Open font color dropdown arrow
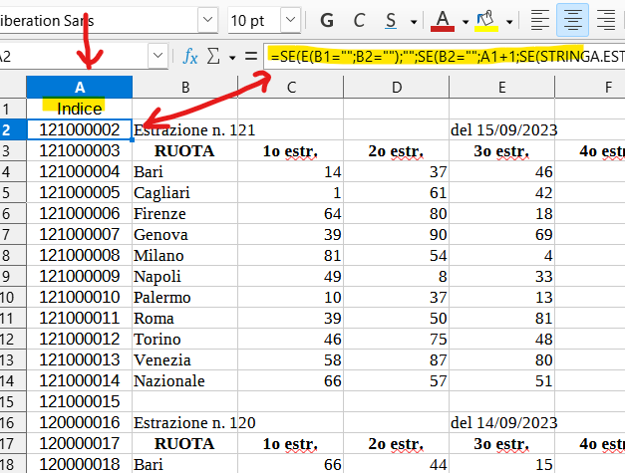625x473 pixels. [x=466, y=22]
